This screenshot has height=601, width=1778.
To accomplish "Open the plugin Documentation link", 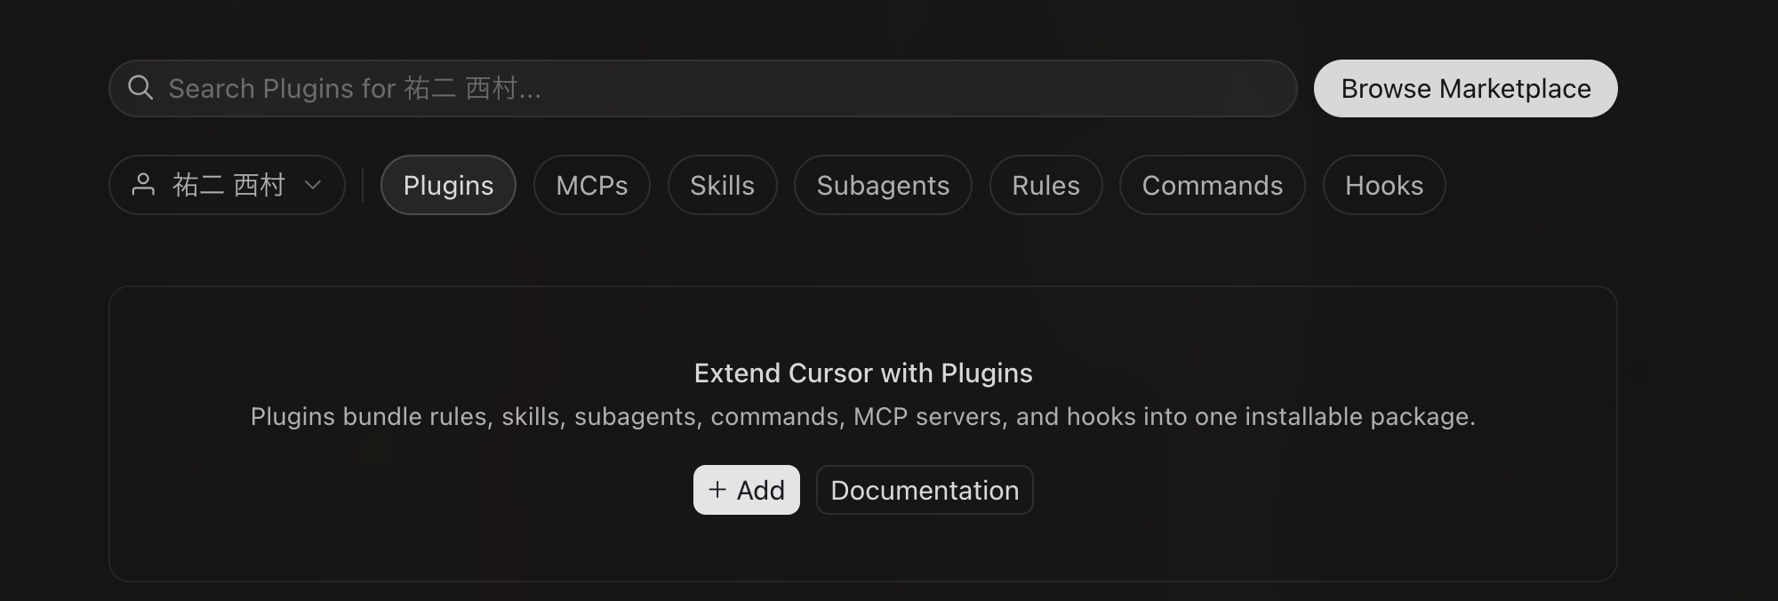I will point(925,490).
